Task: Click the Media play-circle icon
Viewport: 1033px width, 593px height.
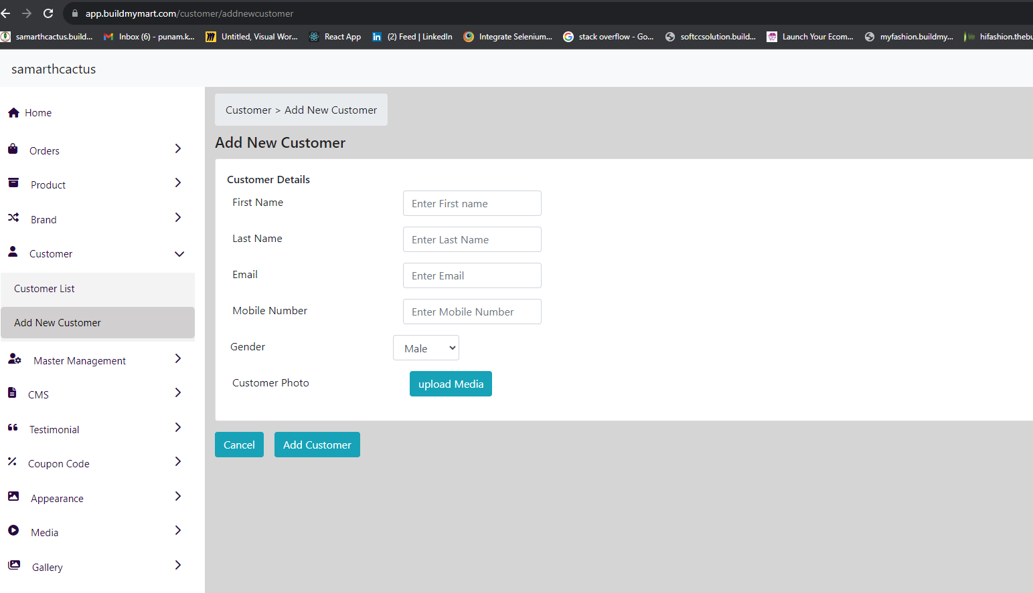Action: 13,530
